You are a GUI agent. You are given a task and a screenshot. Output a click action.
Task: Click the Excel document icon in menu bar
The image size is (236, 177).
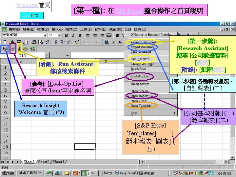pos(5,29)
